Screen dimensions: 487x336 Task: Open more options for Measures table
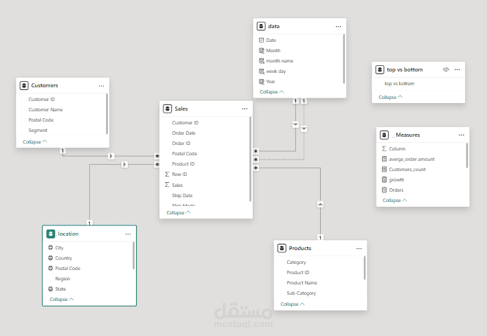(461, 135)
